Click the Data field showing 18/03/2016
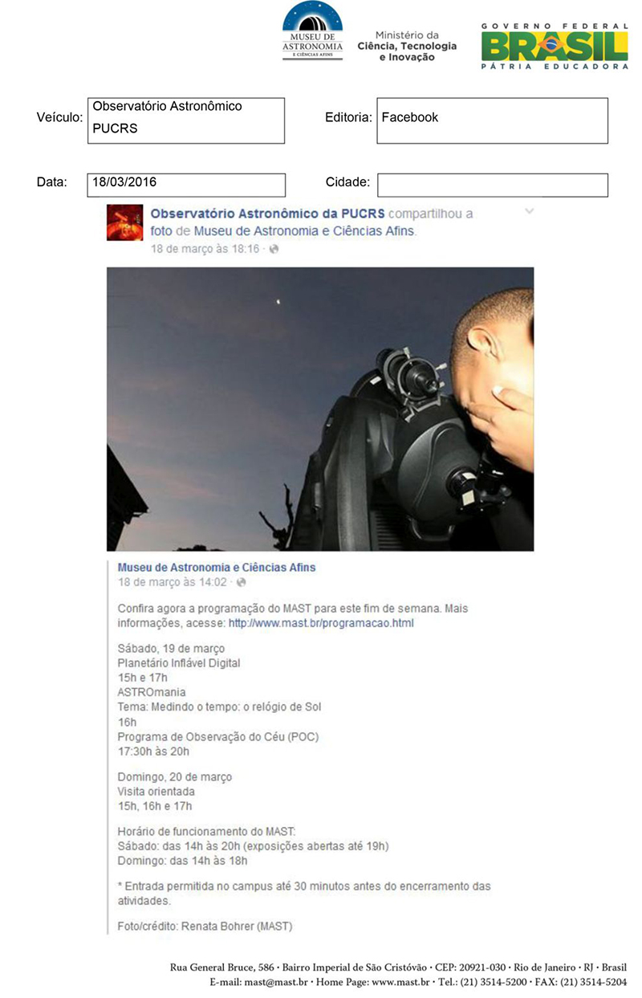This screenshot has height=998, width=642. (186, 185)
